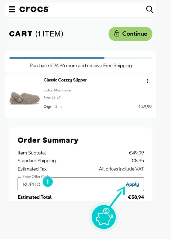The image size is (171, 239).
Task: Click the lock icon on Continue
Action: tap(117, 34)
